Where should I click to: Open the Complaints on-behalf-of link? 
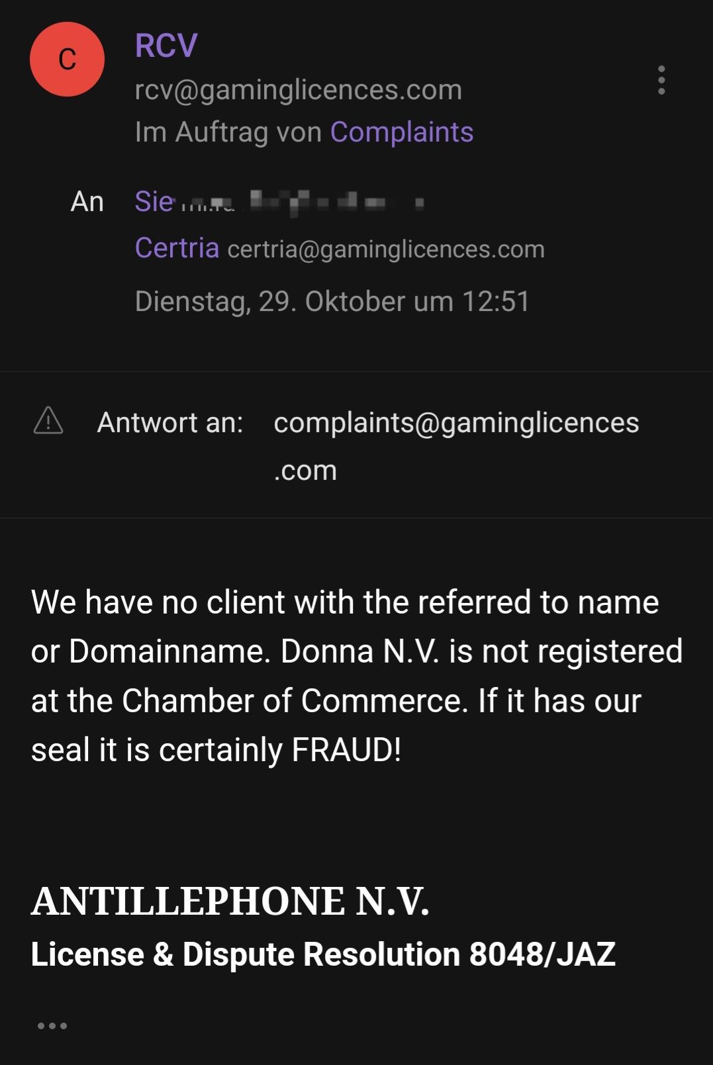(402, 132)
